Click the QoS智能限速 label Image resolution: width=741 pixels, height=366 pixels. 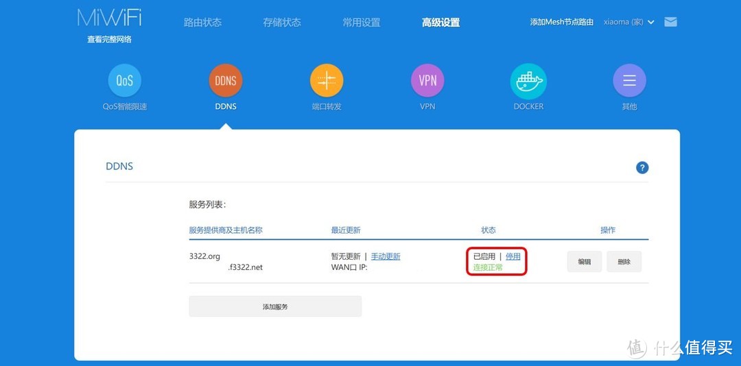tap(125, 107)
